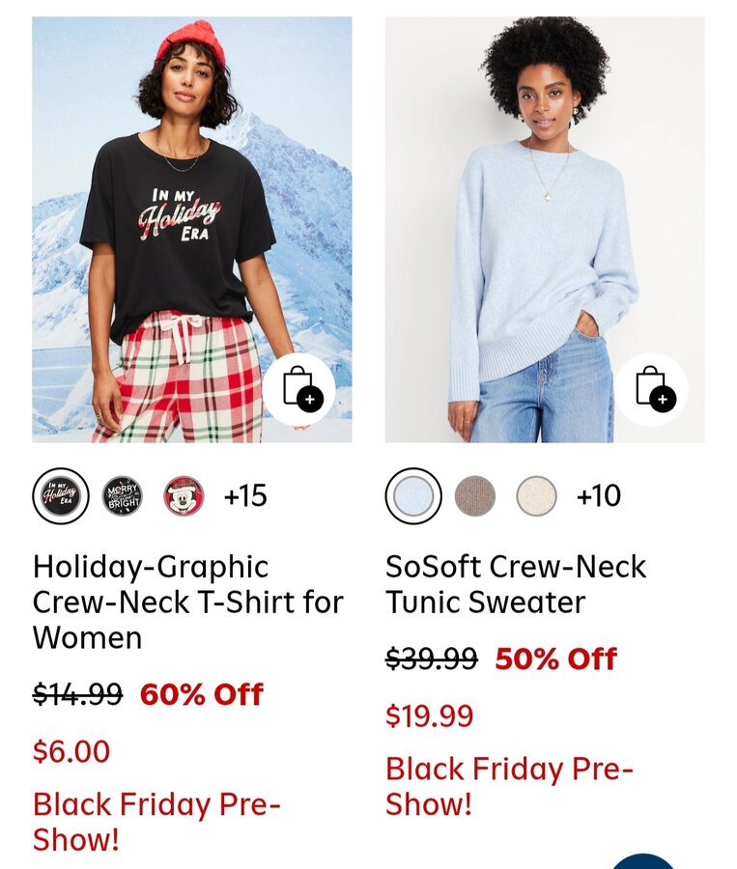
Task: Open the blue sweater model photo
Action: (x=545, y=230)
